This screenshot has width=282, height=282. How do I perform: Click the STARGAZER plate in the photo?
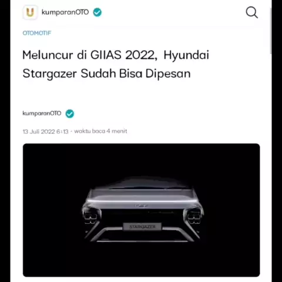(x=142, y=227)
